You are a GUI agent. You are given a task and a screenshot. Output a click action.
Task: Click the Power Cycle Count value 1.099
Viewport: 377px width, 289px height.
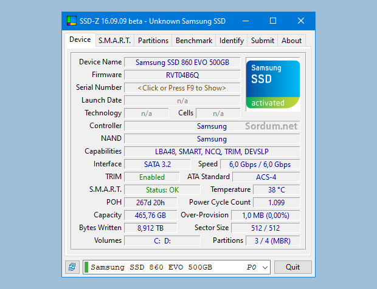pos(277,202)
